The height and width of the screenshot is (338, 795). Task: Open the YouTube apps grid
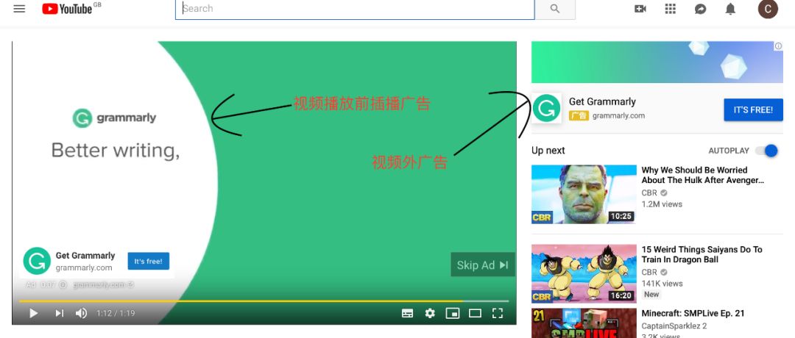(671, 9)
